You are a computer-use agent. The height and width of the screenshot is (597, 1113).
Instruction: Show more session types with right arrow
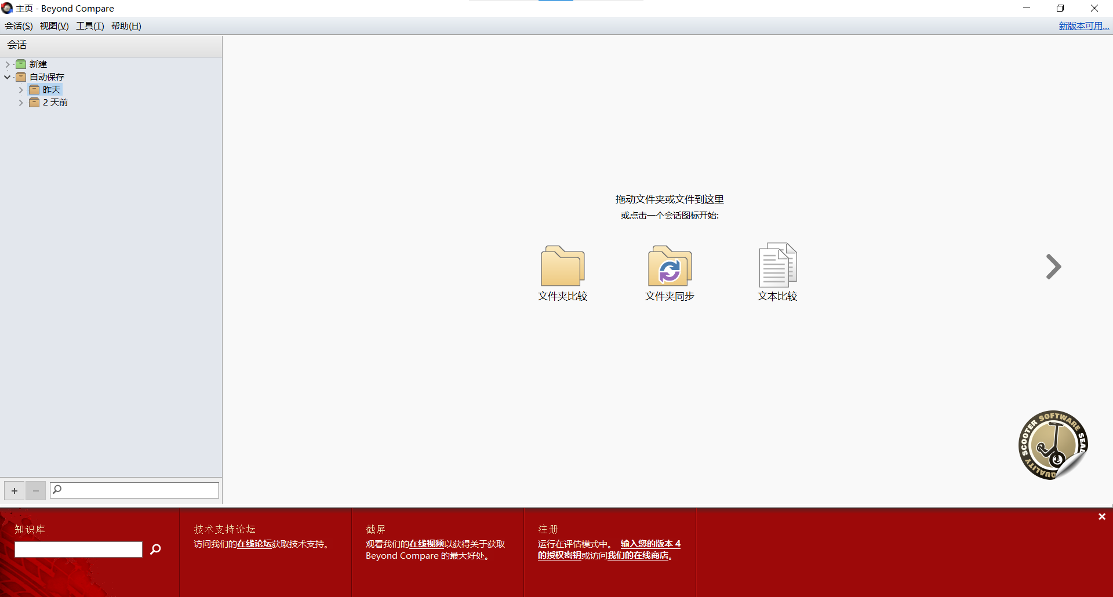pos(1053,267)
